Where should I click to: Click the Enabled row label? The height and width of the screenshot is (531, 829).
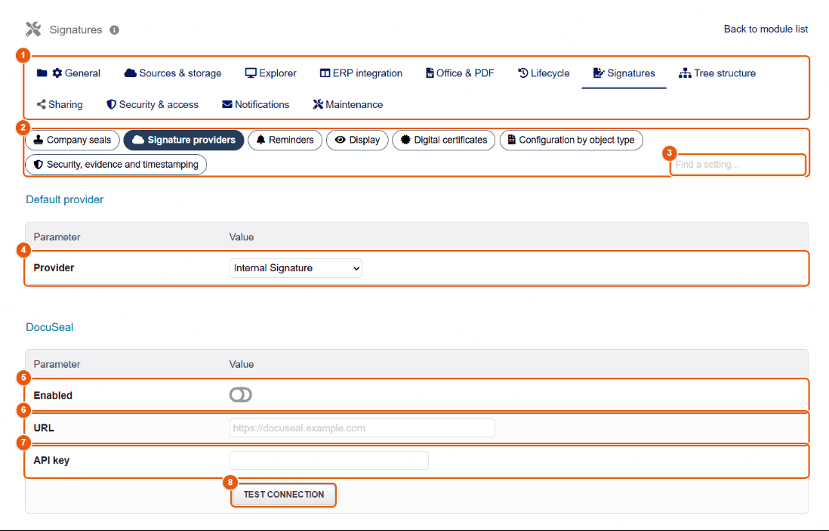(x=53, y=395)
